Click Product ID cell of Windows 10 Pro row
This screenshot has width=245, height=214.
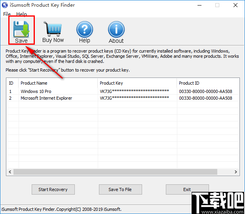pos(208,91)
